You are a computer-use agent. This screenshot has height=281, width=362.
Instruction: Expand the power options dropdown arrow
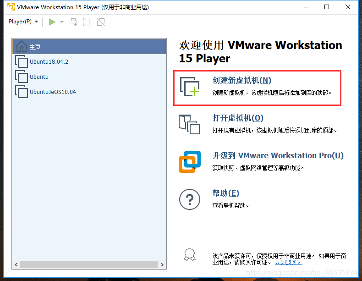(62, 22)
